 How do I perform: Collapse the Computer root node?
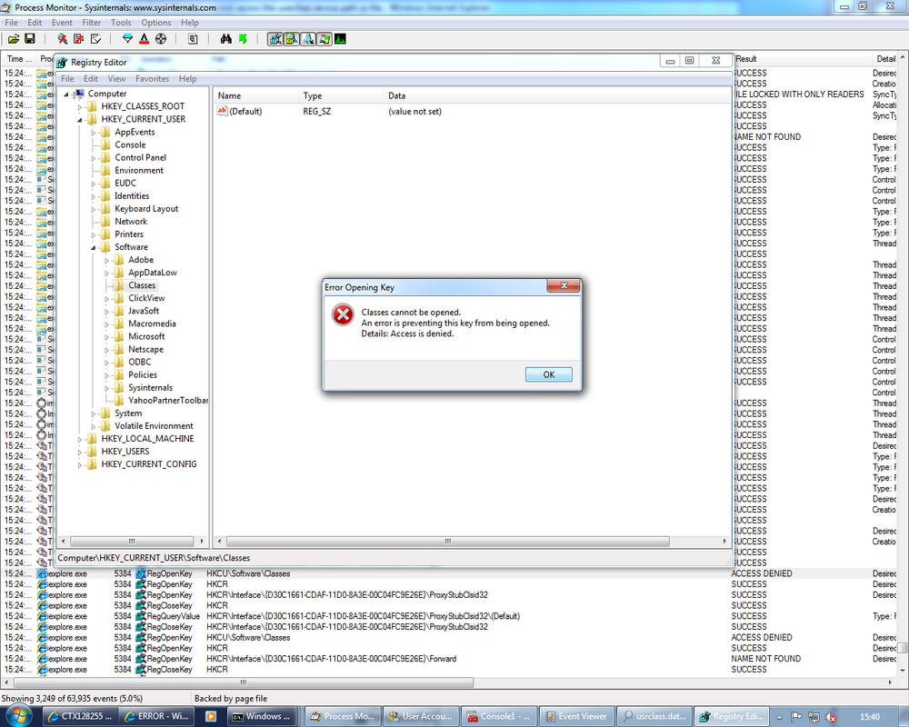[x=66, y=94]
